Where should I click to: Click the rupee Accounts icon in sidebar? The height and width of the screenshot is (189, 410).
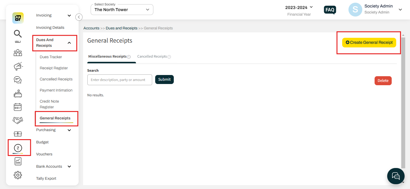point(17,147)
